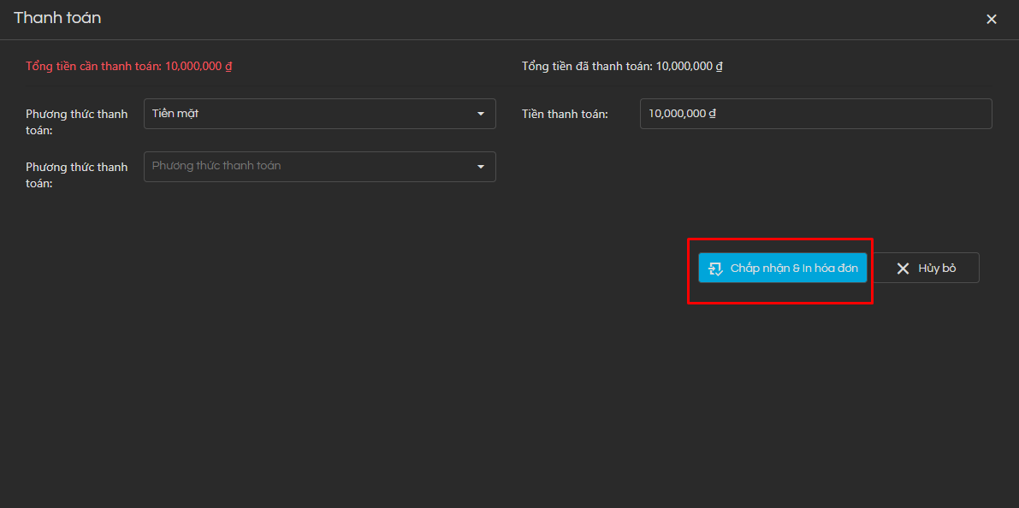Click the Tổng tiền đã thanh toán label
Screen dimensions: 1019x508
[x=622, y=65]
